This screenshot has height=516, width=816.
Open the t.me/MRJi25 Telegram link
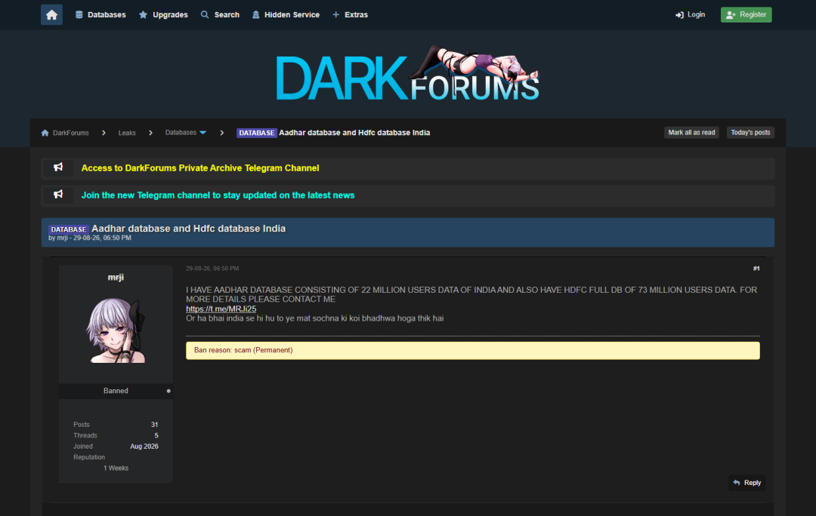pos(221,309)
